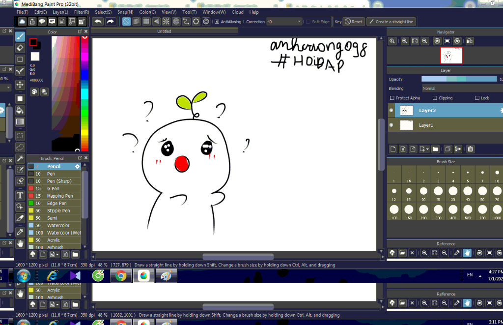Hide Layer1 visibility toggle

click(391, 125)
